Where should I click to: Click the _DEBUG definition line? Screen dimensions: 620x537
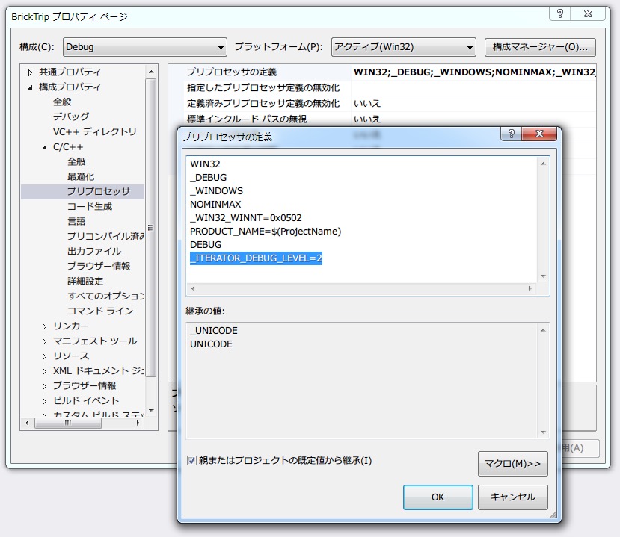click(209, 177)
